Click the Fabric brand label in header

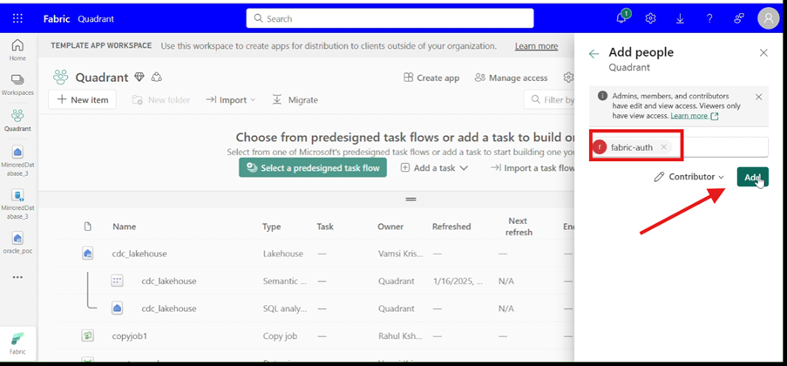point(57,18)
